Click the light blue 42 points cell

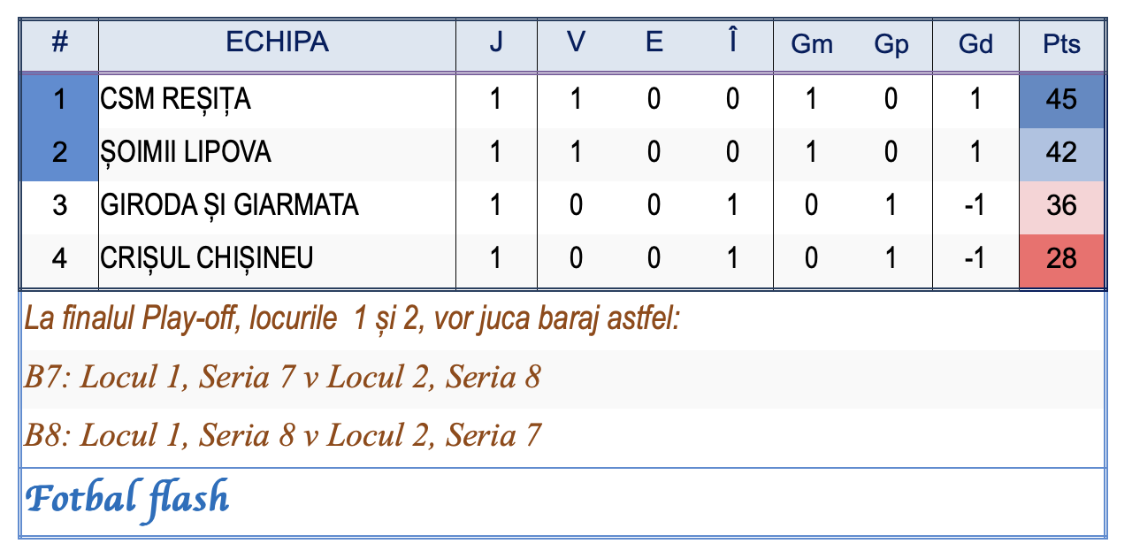[x=1061, y=153]
